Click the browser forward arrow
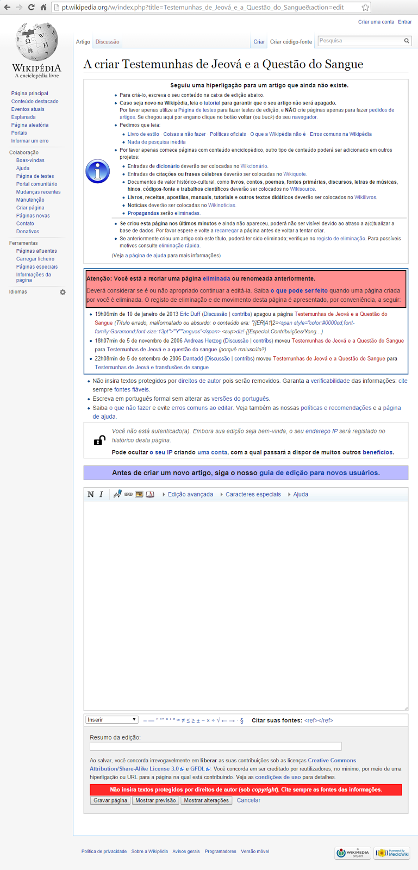Screen dimensions: 418x870 (x=20, y=7)
